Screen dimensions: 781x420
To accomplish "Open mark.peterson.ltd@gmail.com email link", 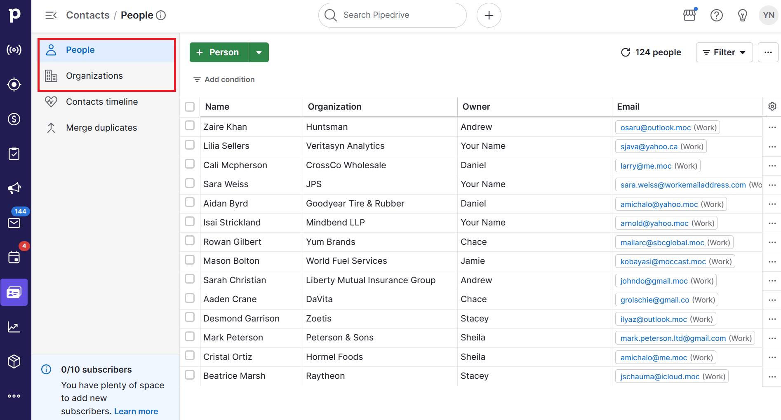I will [673, 338].
